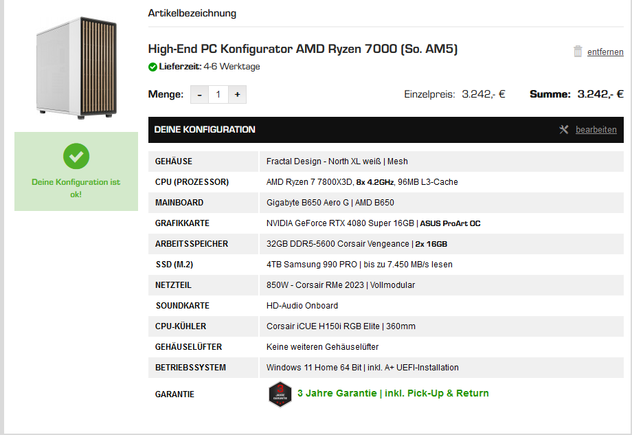The width and height of the screenshot is (632, 435).
Task: Click the ARBEITSSPEICHER row label
Action: pyautogui.click(x=192, y=243)
